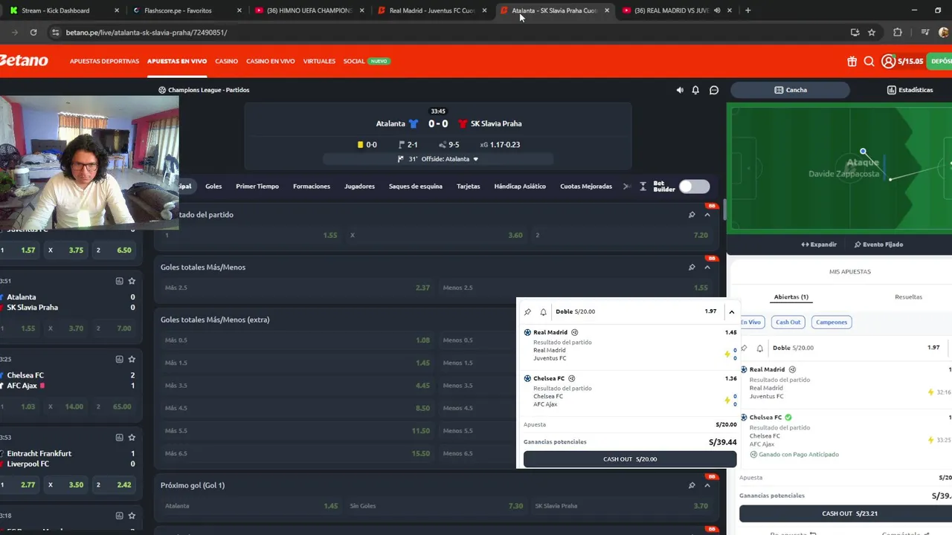
Task: Open the Virtuales menu item
Action: pos(319,61)
